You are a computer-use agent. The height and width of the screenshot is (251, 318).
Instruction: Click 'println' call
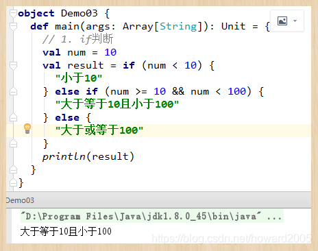[x=64, y=157]
